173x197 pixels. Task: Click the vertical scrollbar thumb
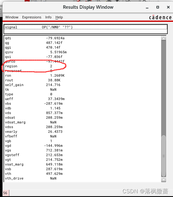(x=164, y=156)
